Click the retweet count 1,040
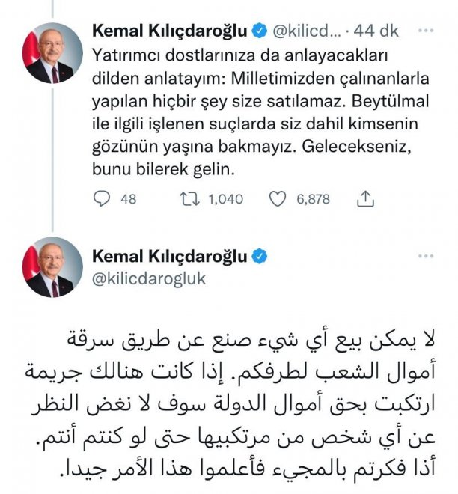This screenshot has height=494, width=458. (226, 199)
